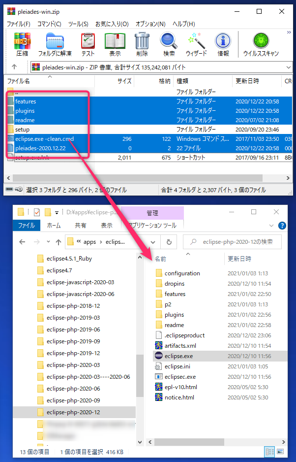Select the eclipsec.exe file icon
This screenshot has height=462, width=296.
coord(159,377)
